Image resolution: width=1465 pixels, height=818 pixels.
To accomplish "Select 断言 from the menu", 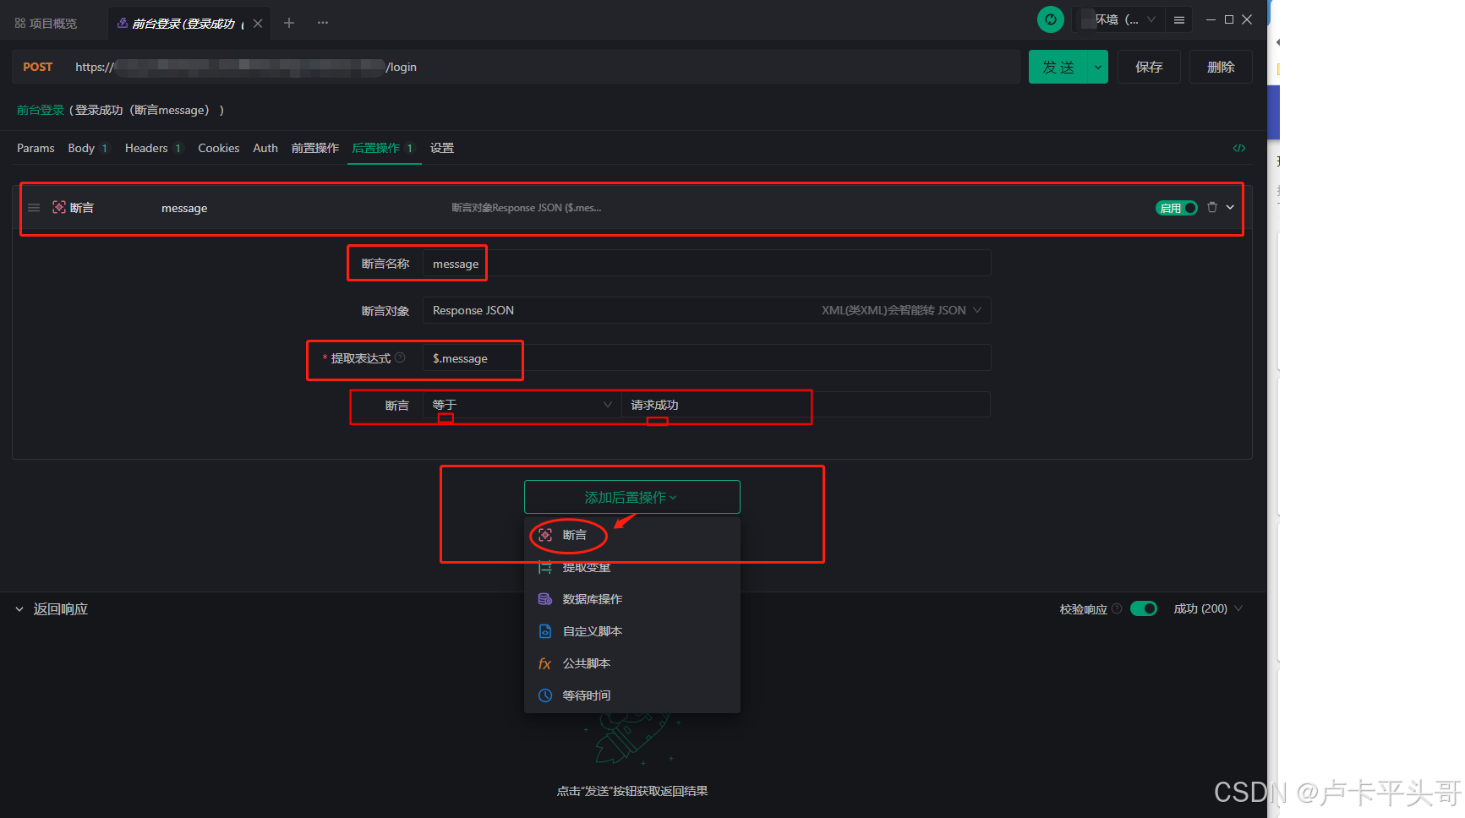I will tap(631, 535).
